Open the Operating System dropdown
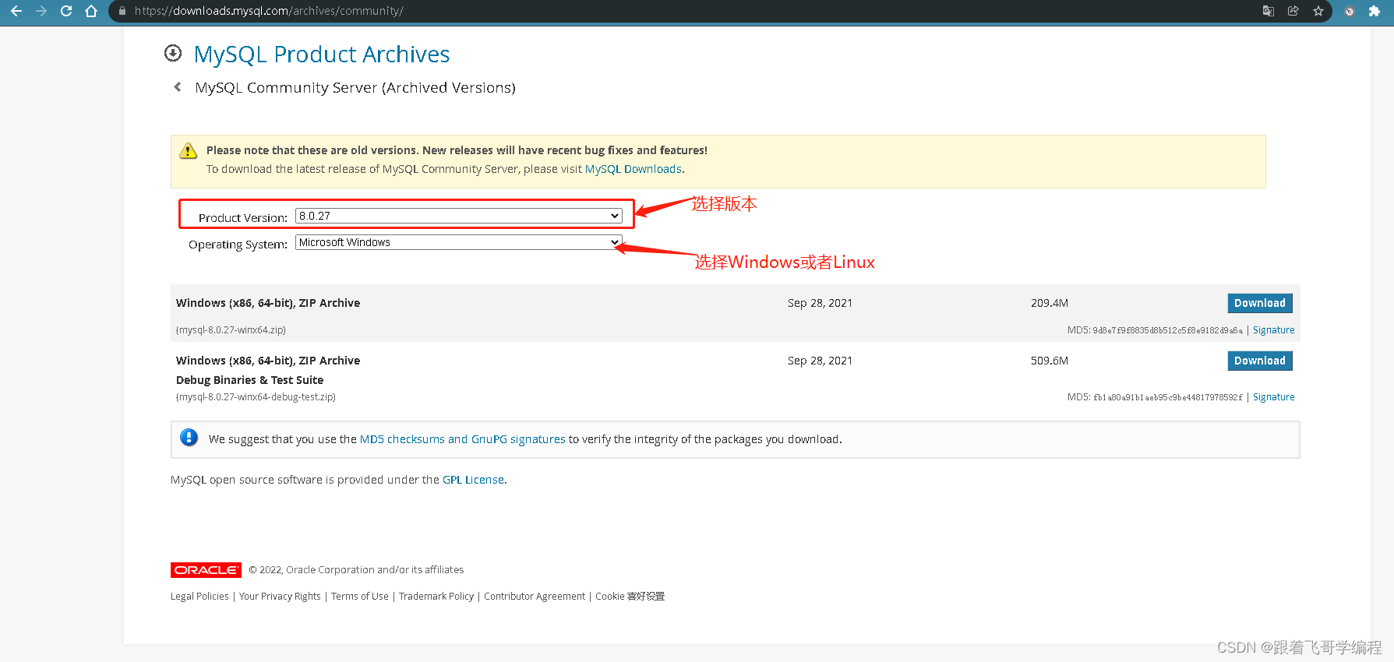The image size is (1394, 662). coord(459,242)
